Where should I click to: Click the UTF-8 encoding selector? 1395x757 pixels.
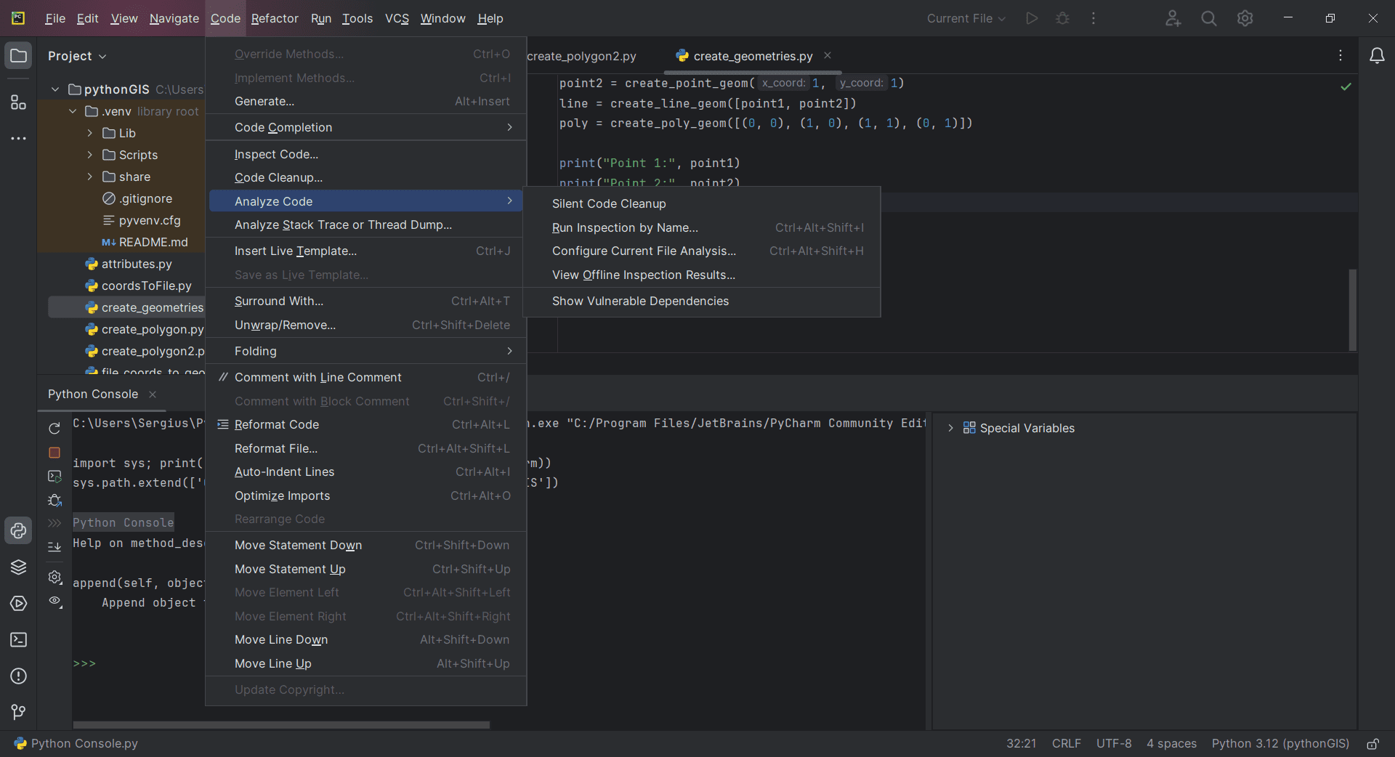pyautogui.click(x=1113, y=744)
